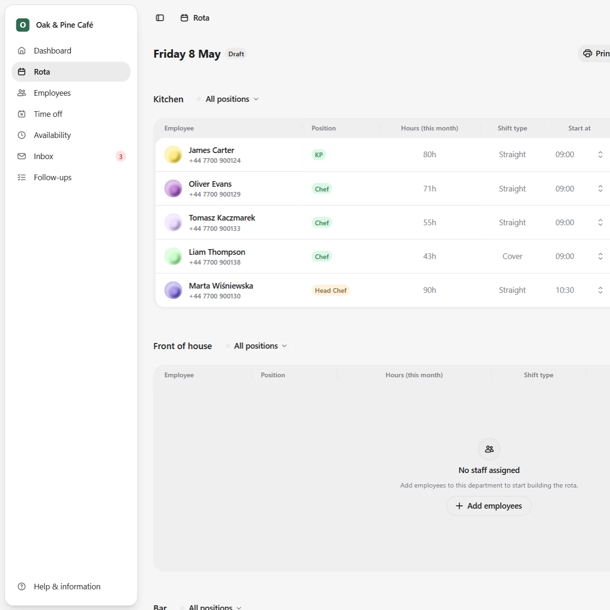Screen dimensions: 610x610
Task: Click the Help question mark icon
Action: click(x=22, y=587)
